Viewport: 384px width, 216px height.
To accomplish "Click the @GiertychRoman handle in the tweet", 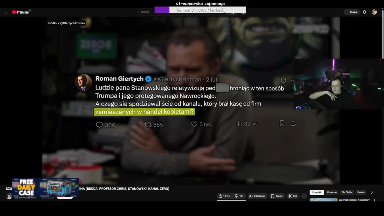I will click(x=177, y=79).
